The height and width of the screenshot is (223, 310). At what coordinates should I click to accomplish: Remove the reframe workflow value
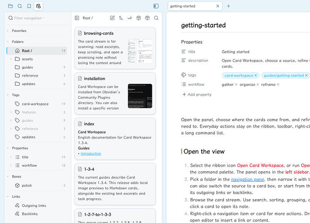point(278,85)
